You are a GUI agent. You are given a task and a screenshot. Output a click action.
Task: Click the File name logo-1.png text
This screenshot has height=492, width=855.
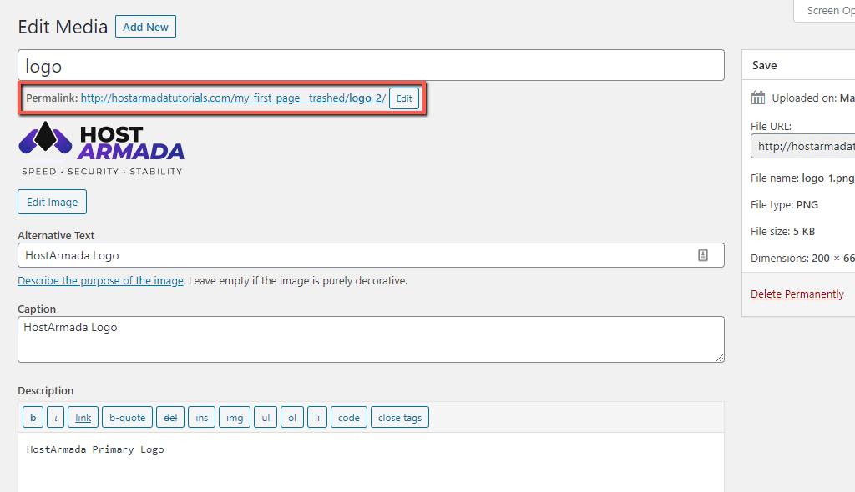[x=802, y=178]
